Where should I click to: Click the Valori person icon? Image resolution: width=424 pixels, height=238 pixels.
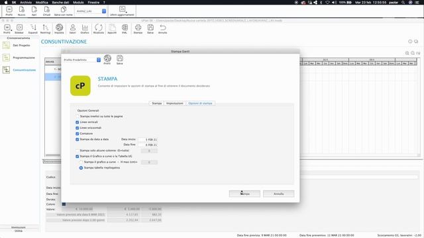coord(72,29)
